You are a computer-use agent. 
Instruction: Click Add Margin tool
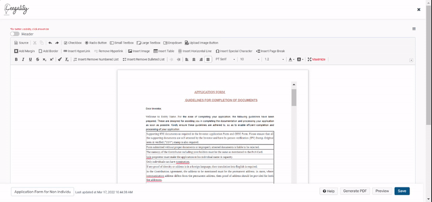[24, 51]
